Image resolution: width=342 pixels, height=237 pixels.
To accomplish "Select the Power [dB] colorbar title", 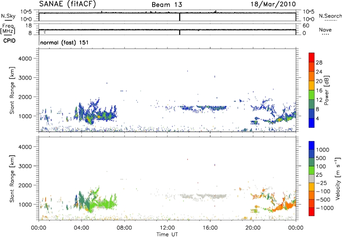I will click(x=327, y=90).
